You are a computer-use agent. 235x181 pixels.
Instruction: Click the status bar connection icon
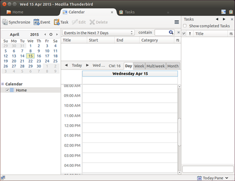[x=3, y=178]
